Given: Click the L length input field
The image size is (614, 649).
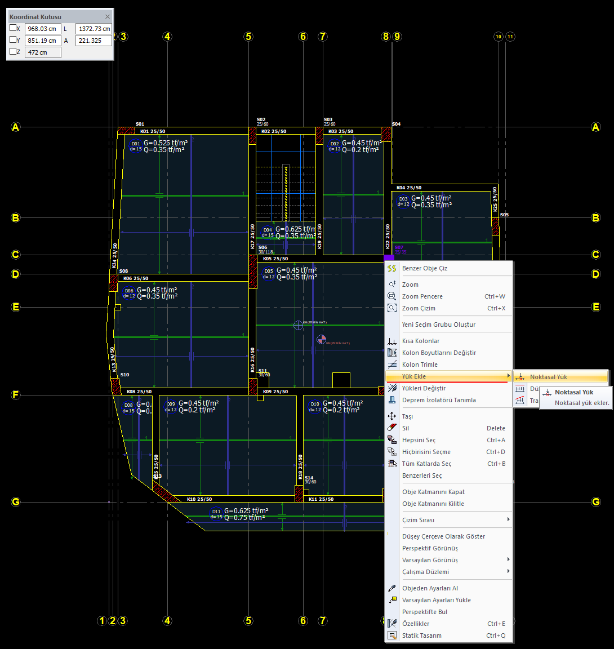Looking at the screenshot, I should [x=94, y=29].
